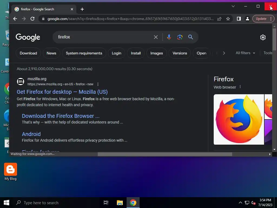
Task: Click the scroll down arrow
Action: (274, 149)
